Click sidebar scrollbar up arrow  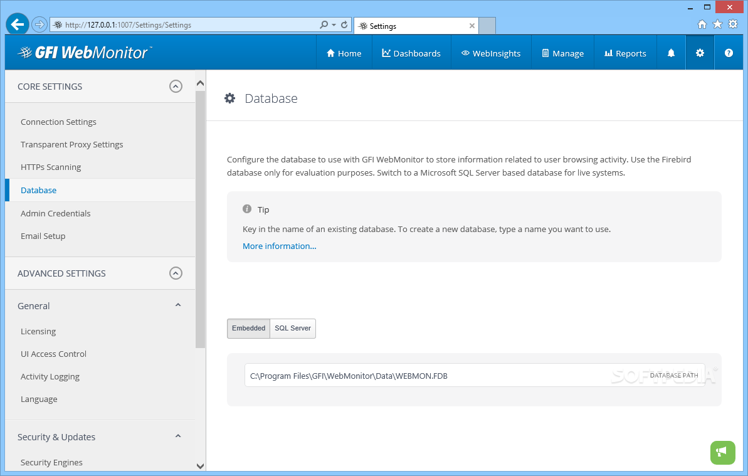pos(201,83)
